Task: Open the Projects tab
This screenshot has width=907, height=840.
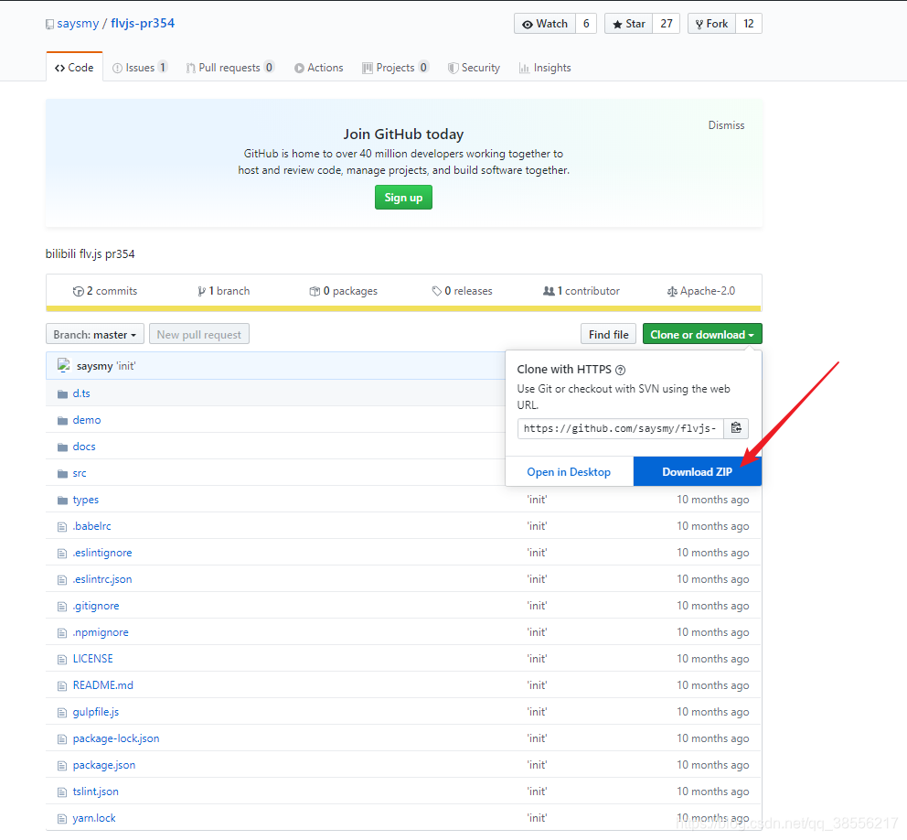Action: click(395, 68)
